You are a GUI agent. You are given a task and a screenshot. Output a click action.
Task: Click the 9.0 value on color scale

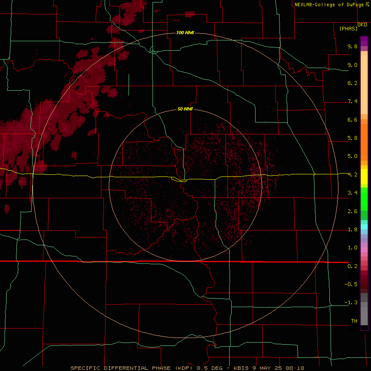coord(352,65)
